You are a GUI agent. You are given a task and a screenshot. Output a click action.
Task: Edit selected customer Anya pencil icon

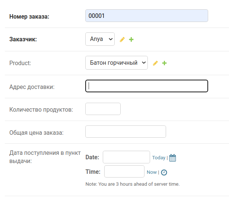(122, 39)
